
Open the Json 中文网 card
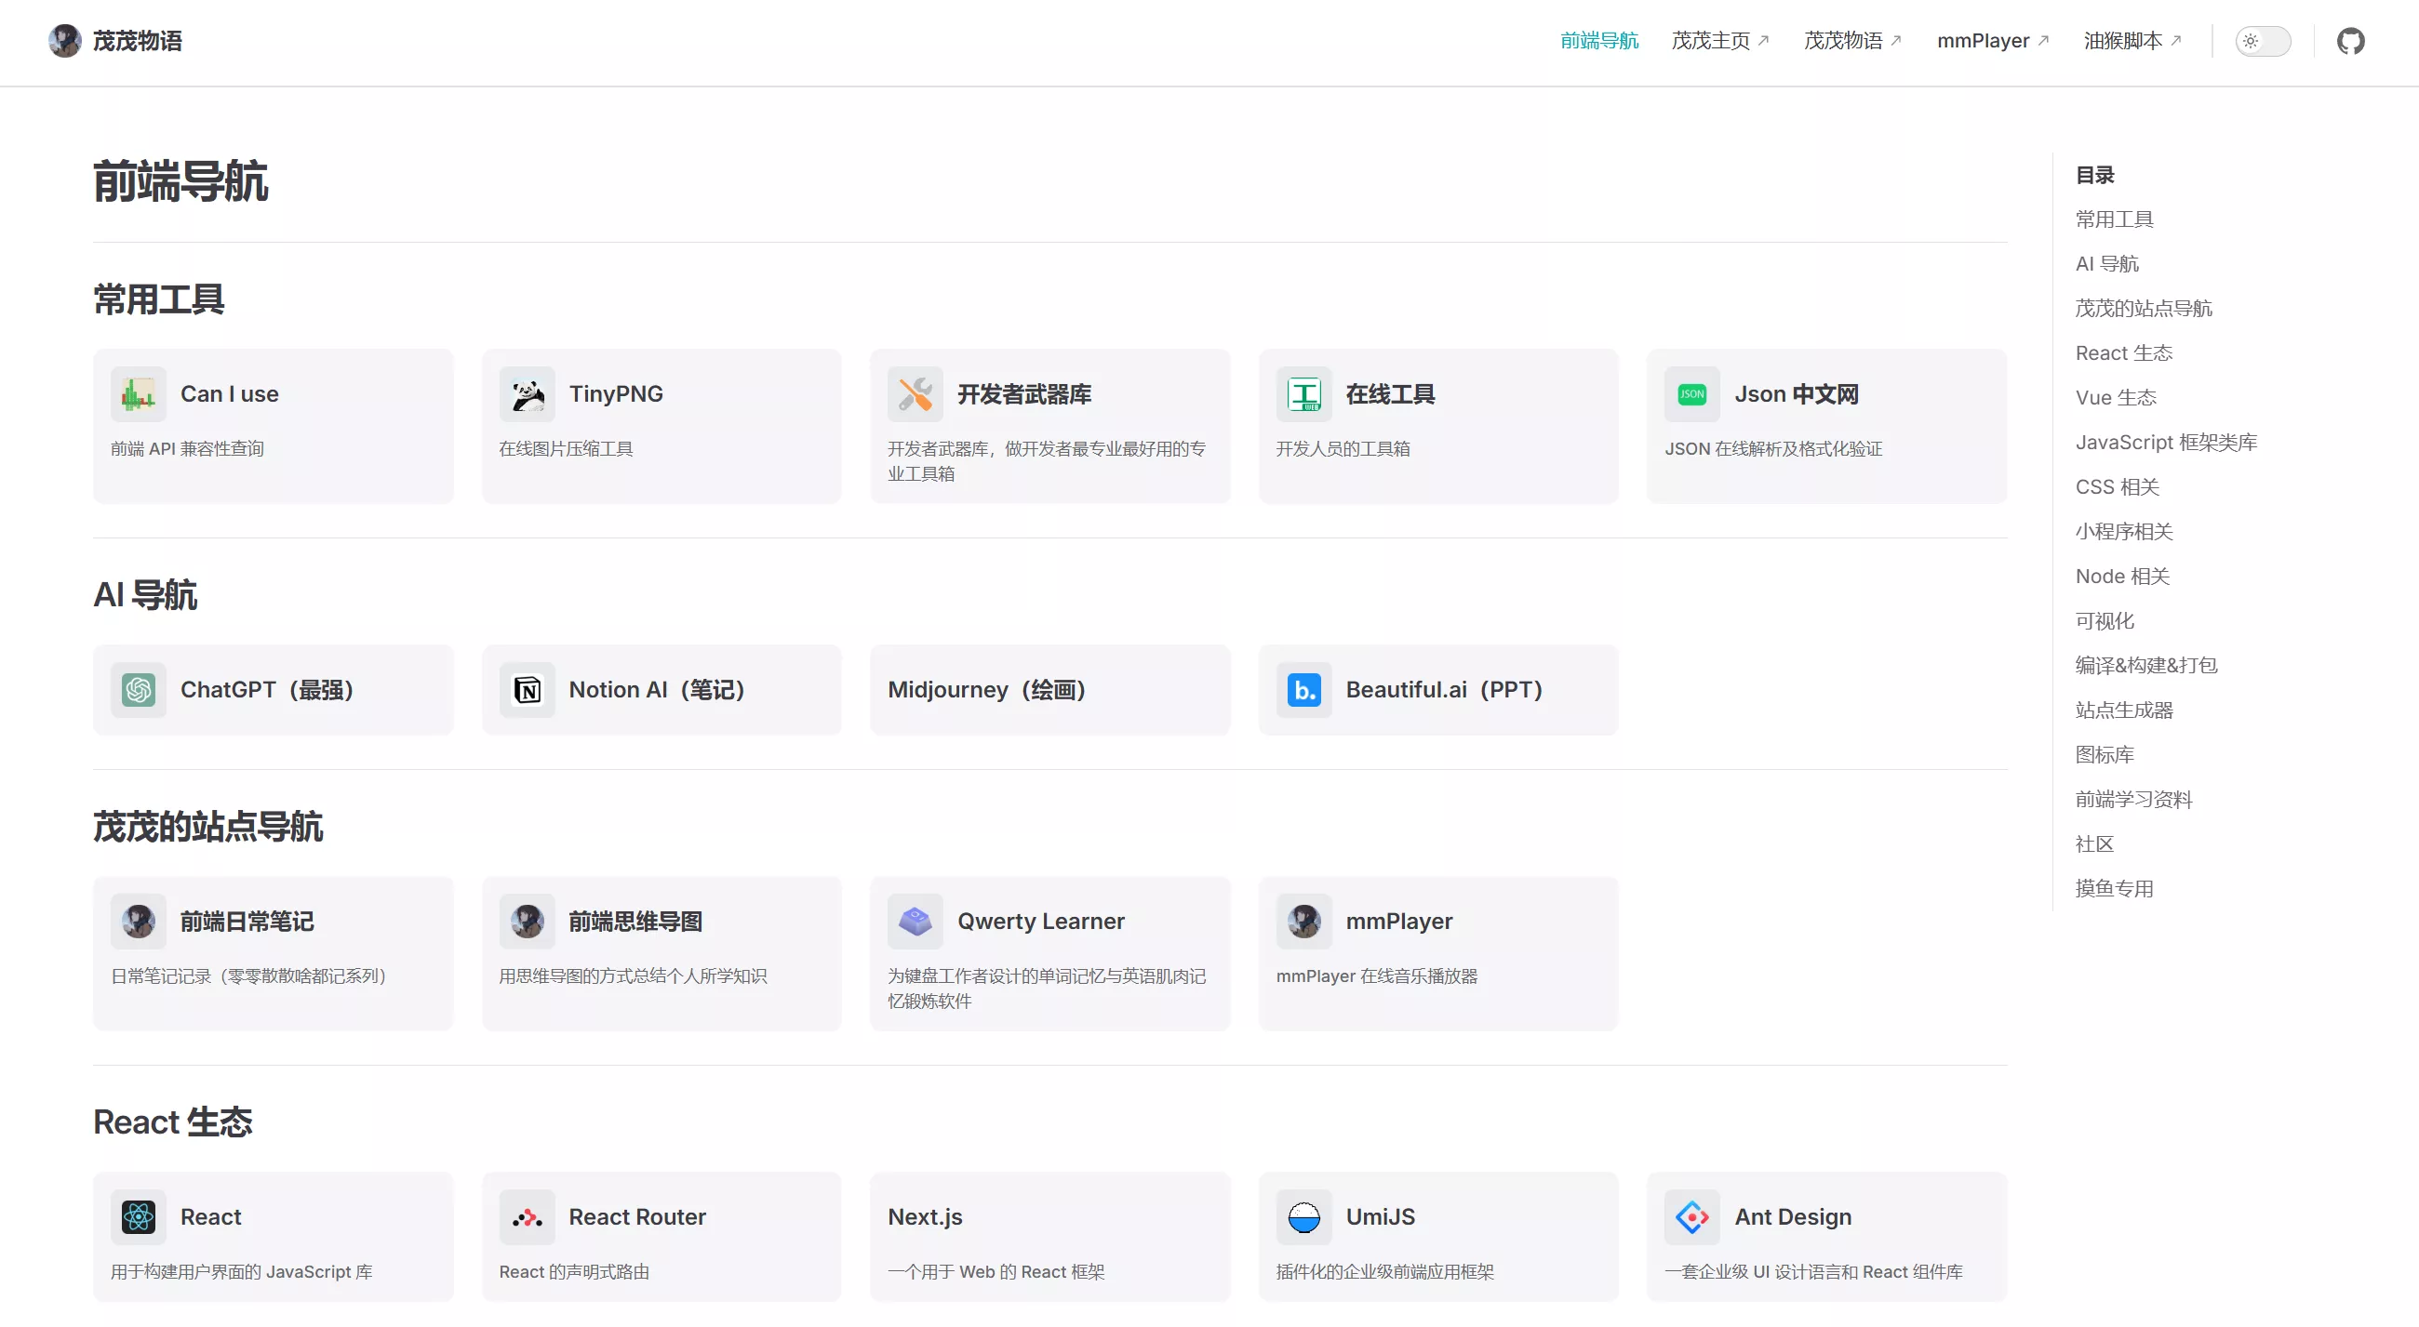click(x=1825, y=425)
